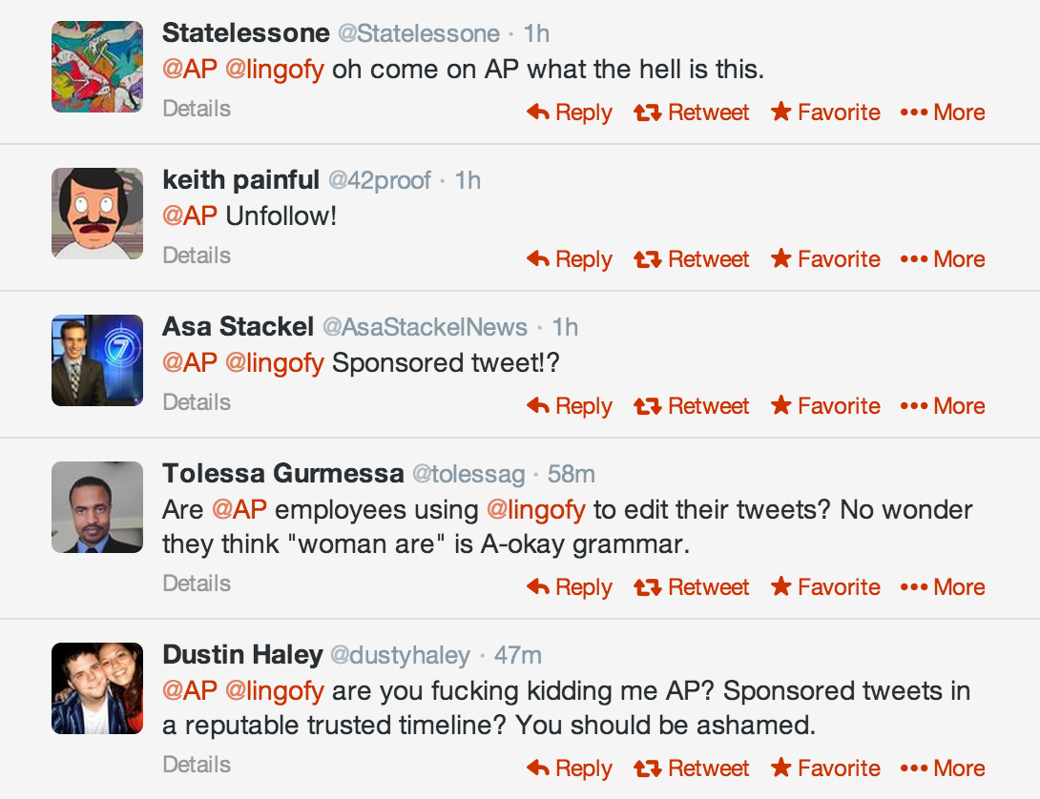Retweet Statelessone's tweet

point(692,113)
